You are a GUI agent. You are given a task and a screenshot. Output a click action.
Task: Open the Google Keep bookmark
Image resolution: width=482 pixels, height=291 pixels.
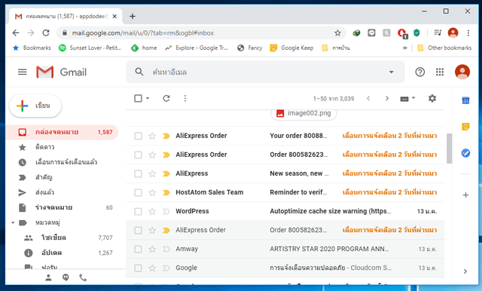tap(291, 47)
